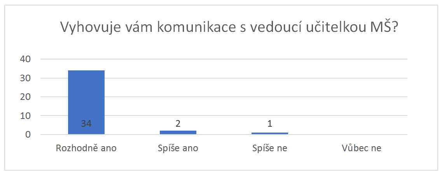Select the gridline at the 40 level
Screen dimensions: 444x173
tap(233, 59)
